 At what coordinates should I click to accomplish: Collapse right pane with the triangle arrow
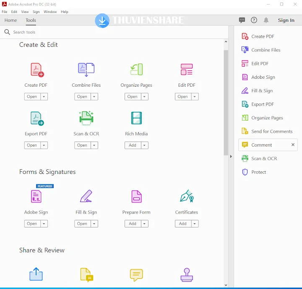coord(231,156)
